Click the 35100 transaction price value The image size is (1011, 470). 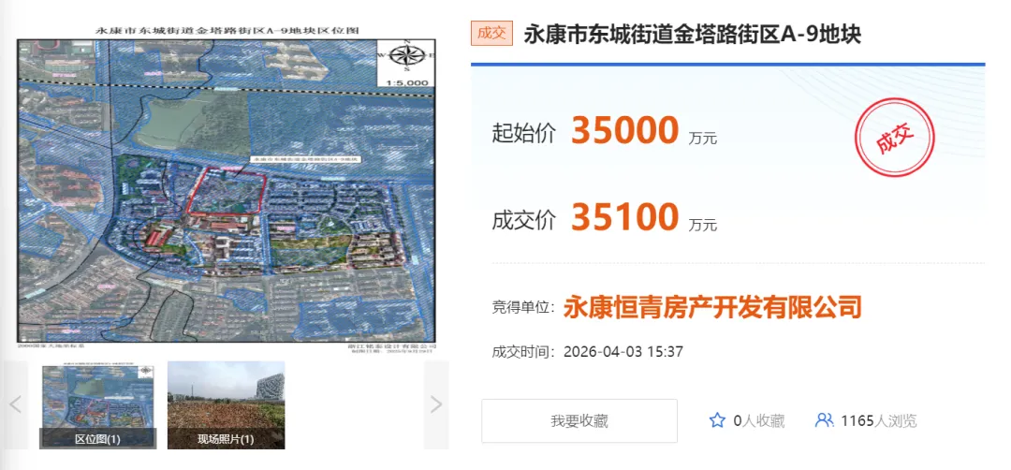tap(624, 217)
